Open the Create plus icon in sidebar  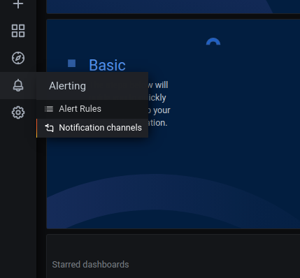tap(18, 3)
